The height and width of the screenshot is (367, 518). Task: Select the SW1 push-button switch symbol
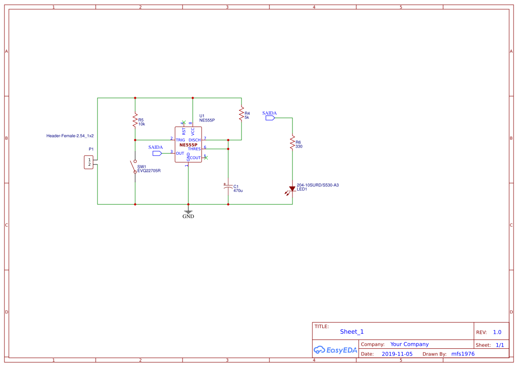point(134,168)
